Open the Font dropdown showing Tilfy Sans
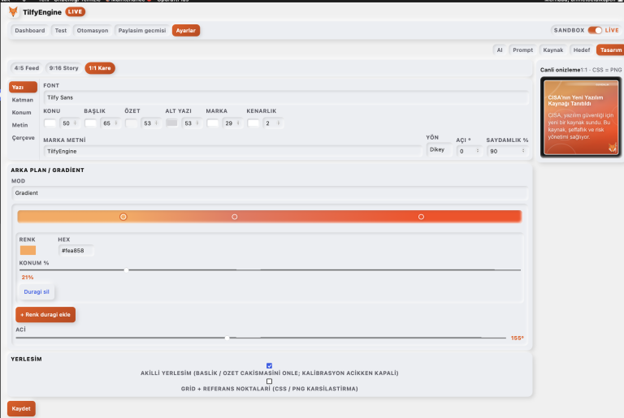624x418 pixels. pos(286,97)
